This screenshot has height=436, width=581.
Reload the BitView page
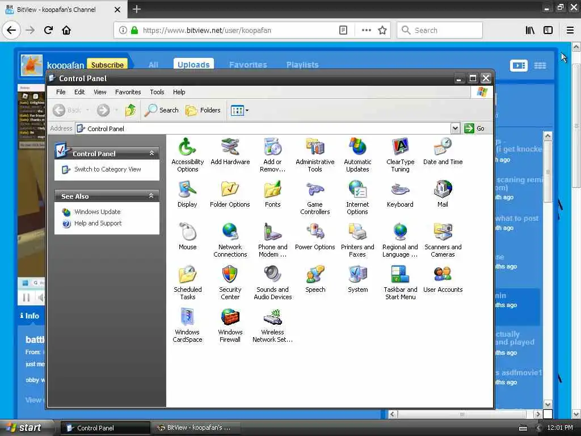tap(49, 30)
